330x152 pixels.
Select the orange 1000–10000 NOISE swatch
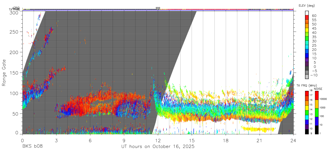[x=317, y=104]
